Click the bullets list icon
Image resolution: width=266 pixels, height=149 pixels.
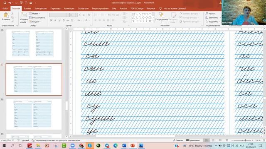pos(96,15)
